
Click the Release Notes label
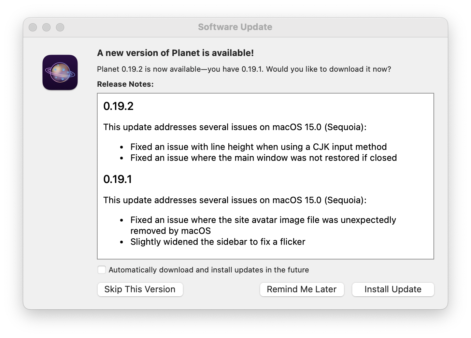125,84
